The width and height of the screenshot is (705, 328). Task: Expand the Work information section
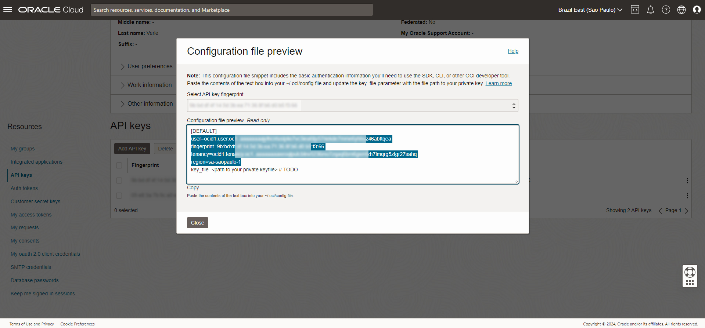pyautogui.click(x=146, y=85)
